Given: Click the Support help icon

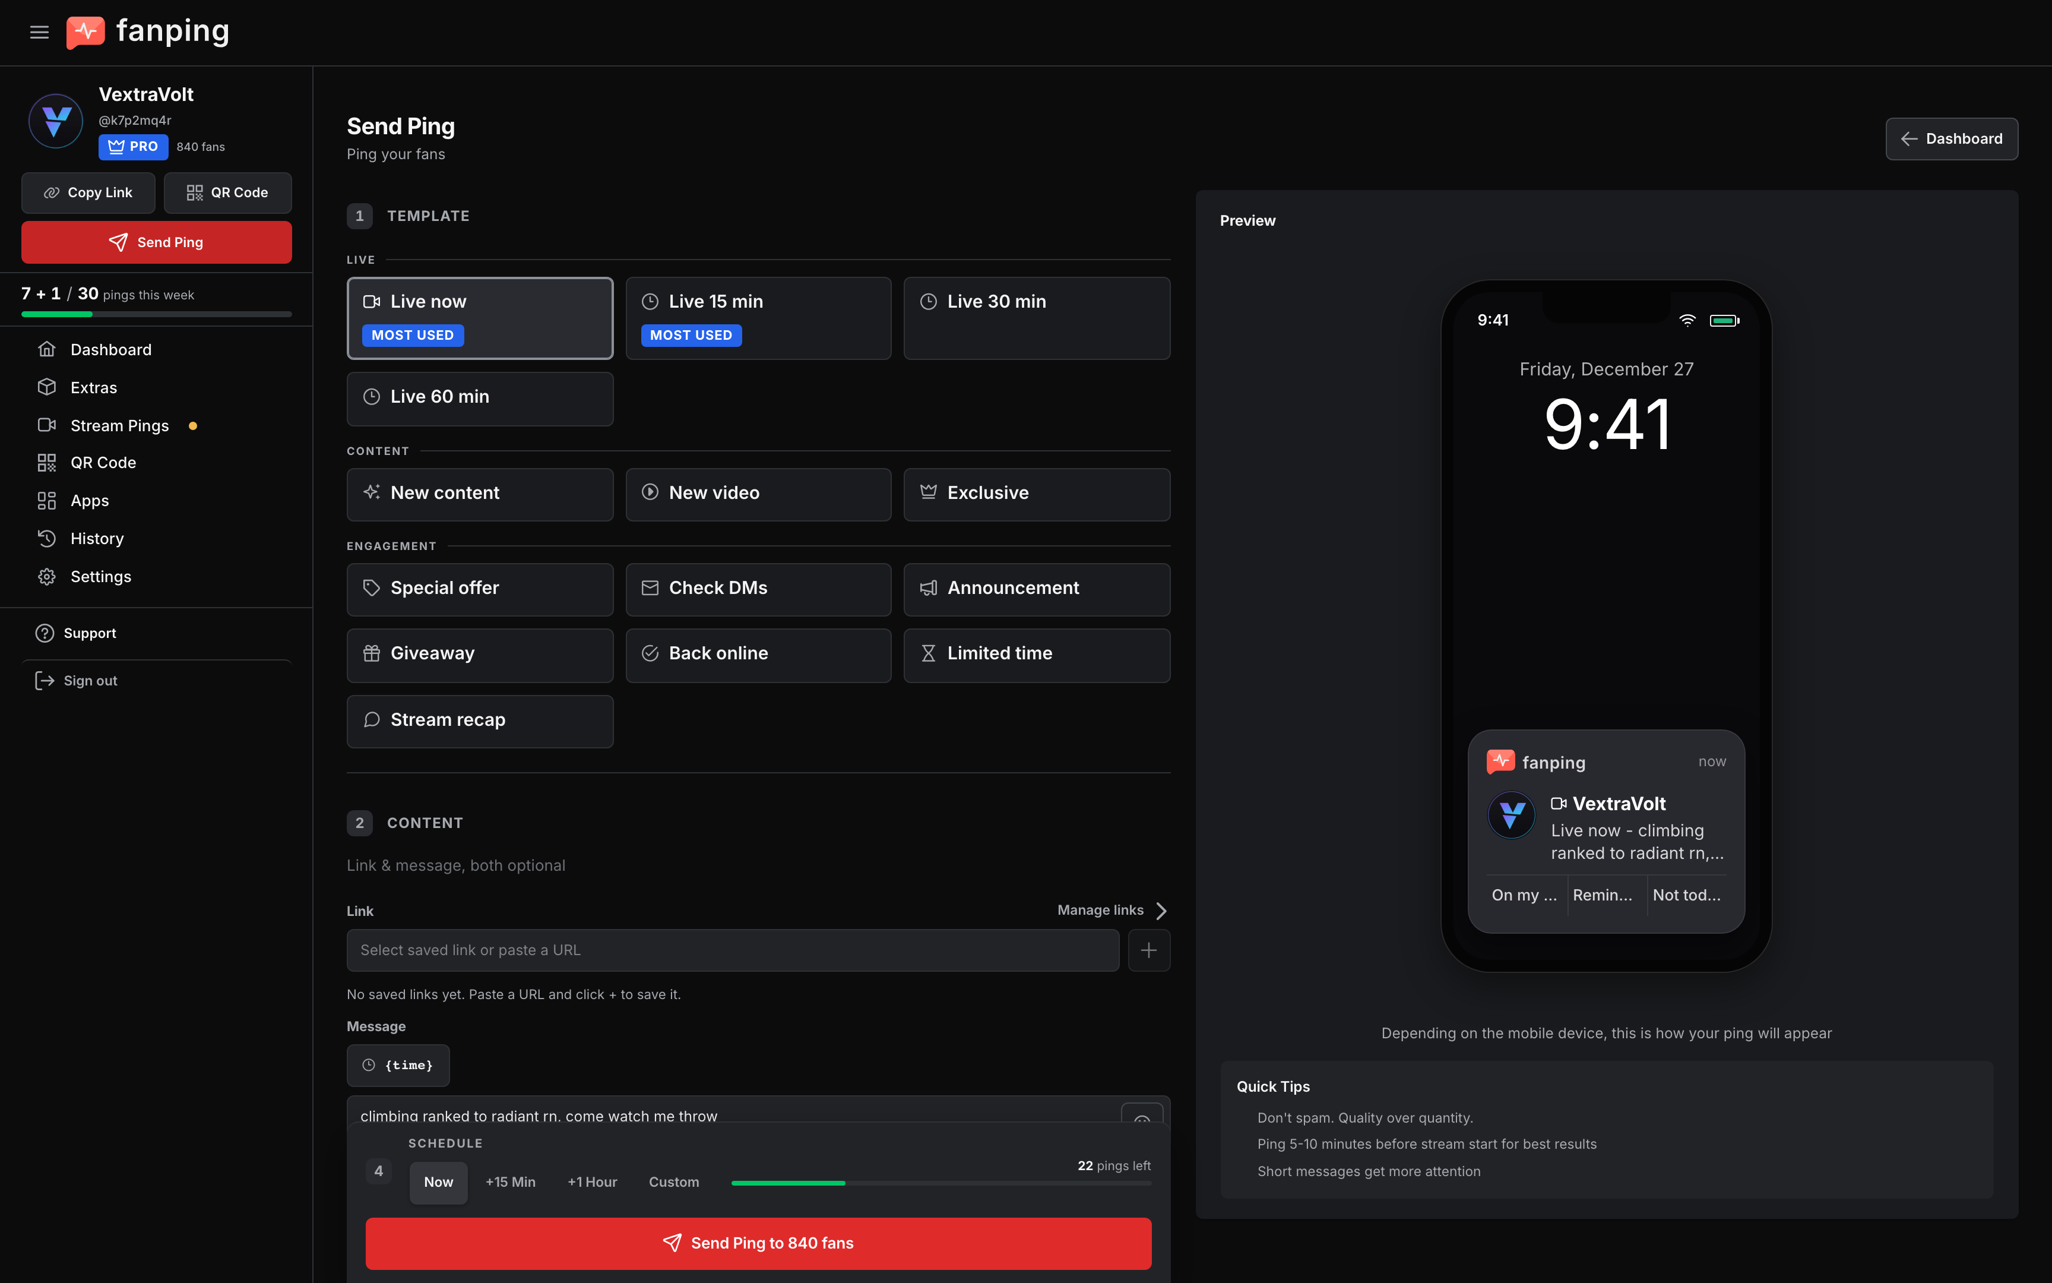Looking at the screenshot, I should point(44,633).
